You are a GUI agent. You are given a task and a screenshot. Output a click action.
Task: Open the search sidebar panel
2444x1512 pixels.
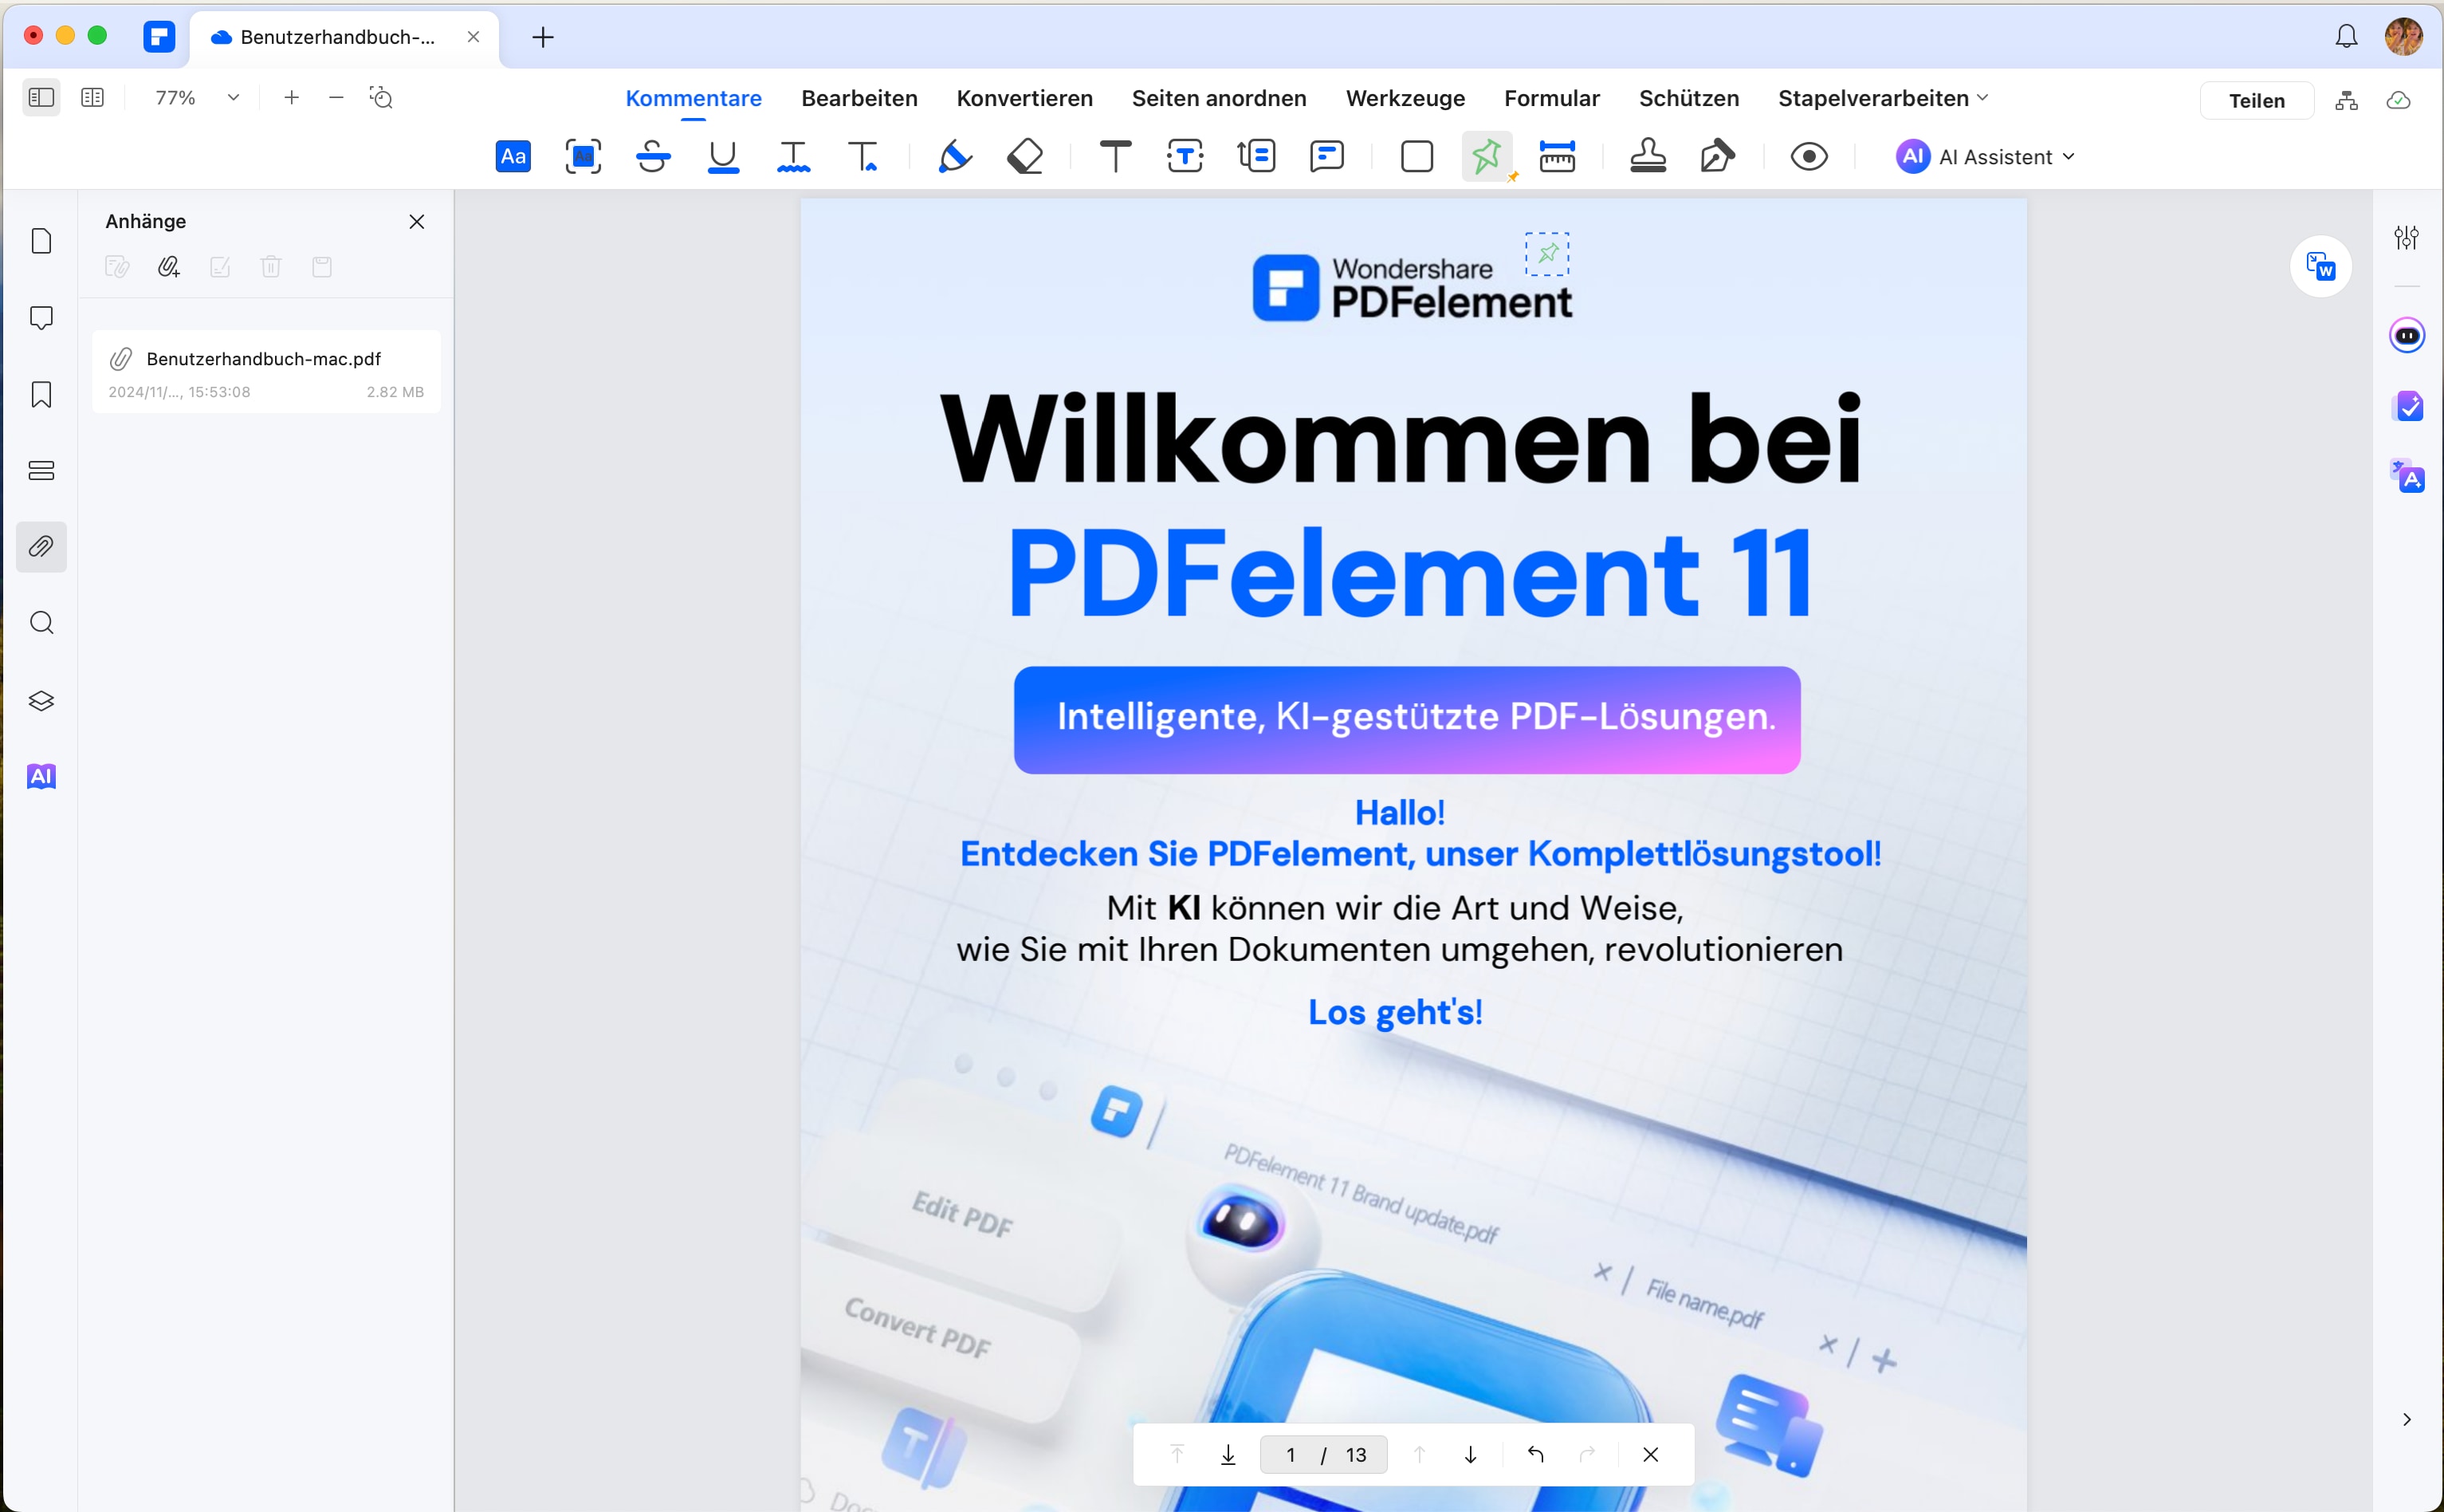coord(41,623)
